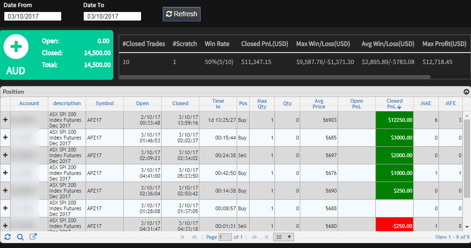Click the View 1 - 9 of 9 text
Viewport: 471px width, 248px height.
[x=452, y=237]
